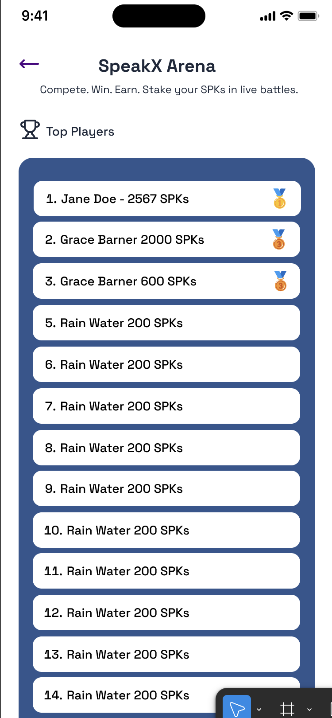Click the trophy icon beside Top Players
Viewport: 332px width, 718px height.
(30, 129)
